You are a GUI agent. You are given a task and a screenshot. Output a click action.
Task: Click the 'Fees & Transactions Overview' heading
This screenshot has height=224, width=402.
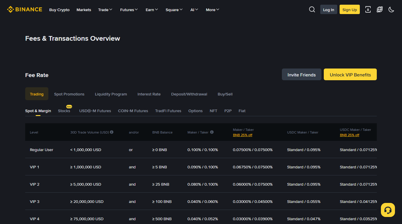tap(73, 38)
